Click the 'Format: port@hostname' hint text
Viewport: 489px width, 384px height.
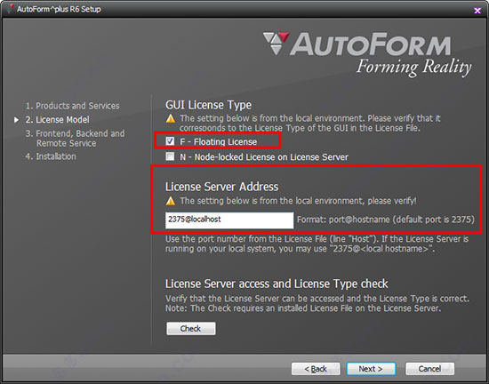[386, 220]
